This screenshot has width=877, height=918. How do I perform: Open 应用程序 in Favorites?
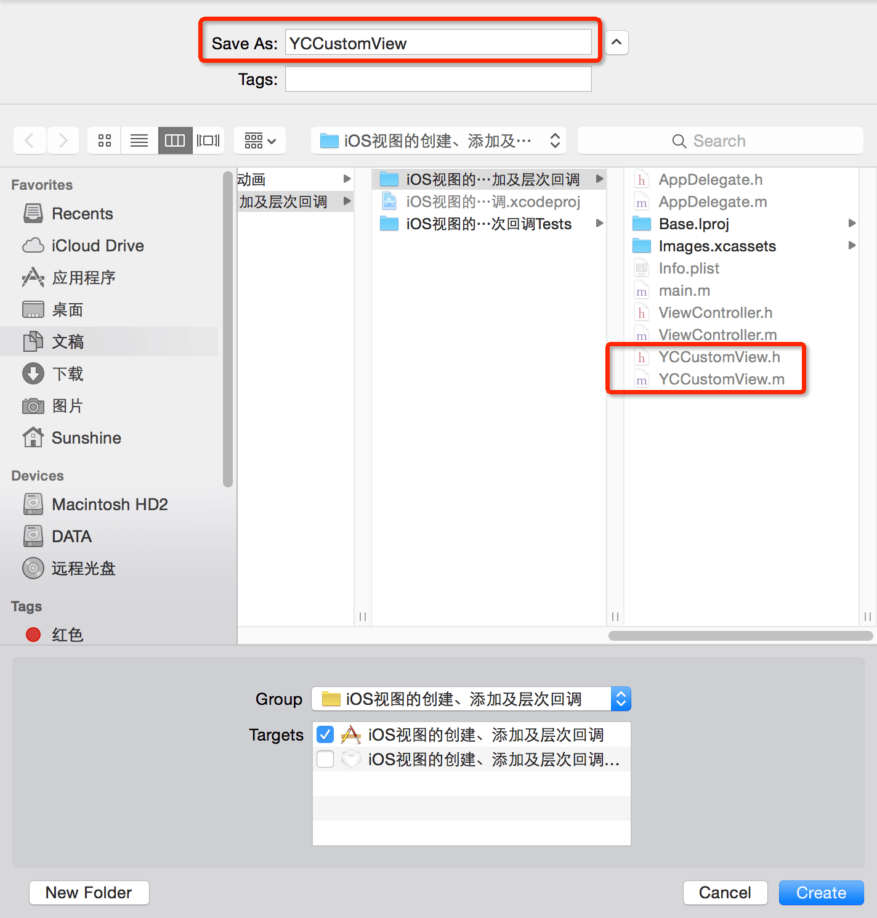pyautogui.click(x=110, y=277)
